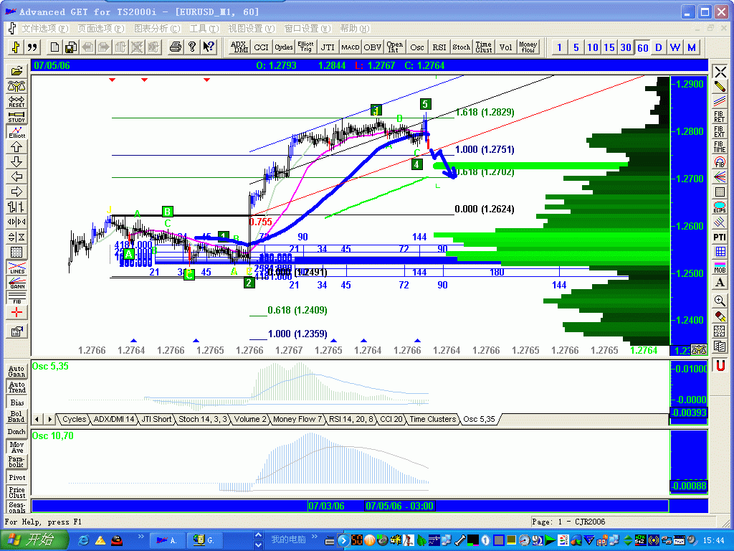Click the RESET arrows button
The height and width of the screenshot is (551, 734).
coord(17,102)
